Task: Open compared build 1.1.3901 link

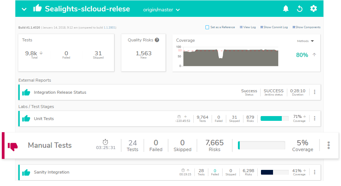Action: click(109, 28)
